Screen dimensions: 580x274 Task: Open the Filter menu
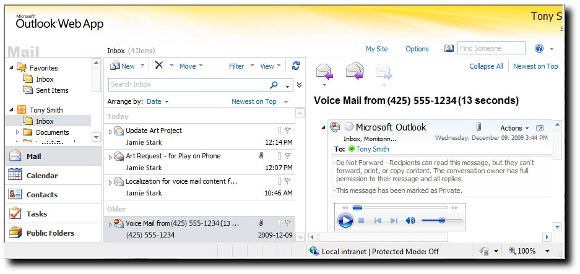tap(241, 66)
